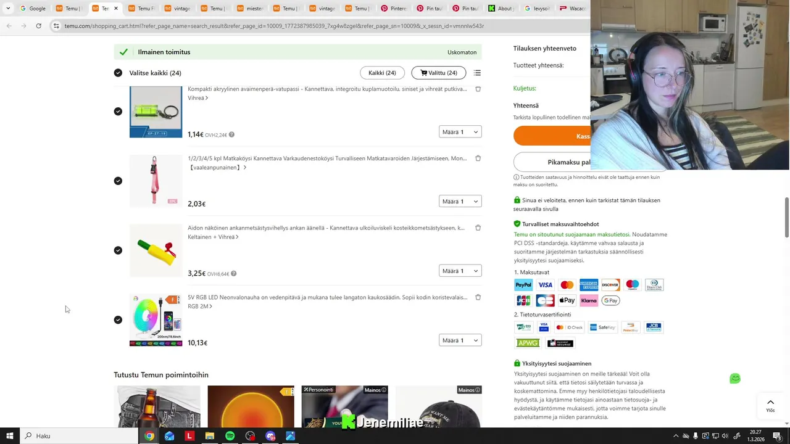Switch to the Google tab
Image resolution: width=790 pixels, height=444 pixels.
coord(33,9)
